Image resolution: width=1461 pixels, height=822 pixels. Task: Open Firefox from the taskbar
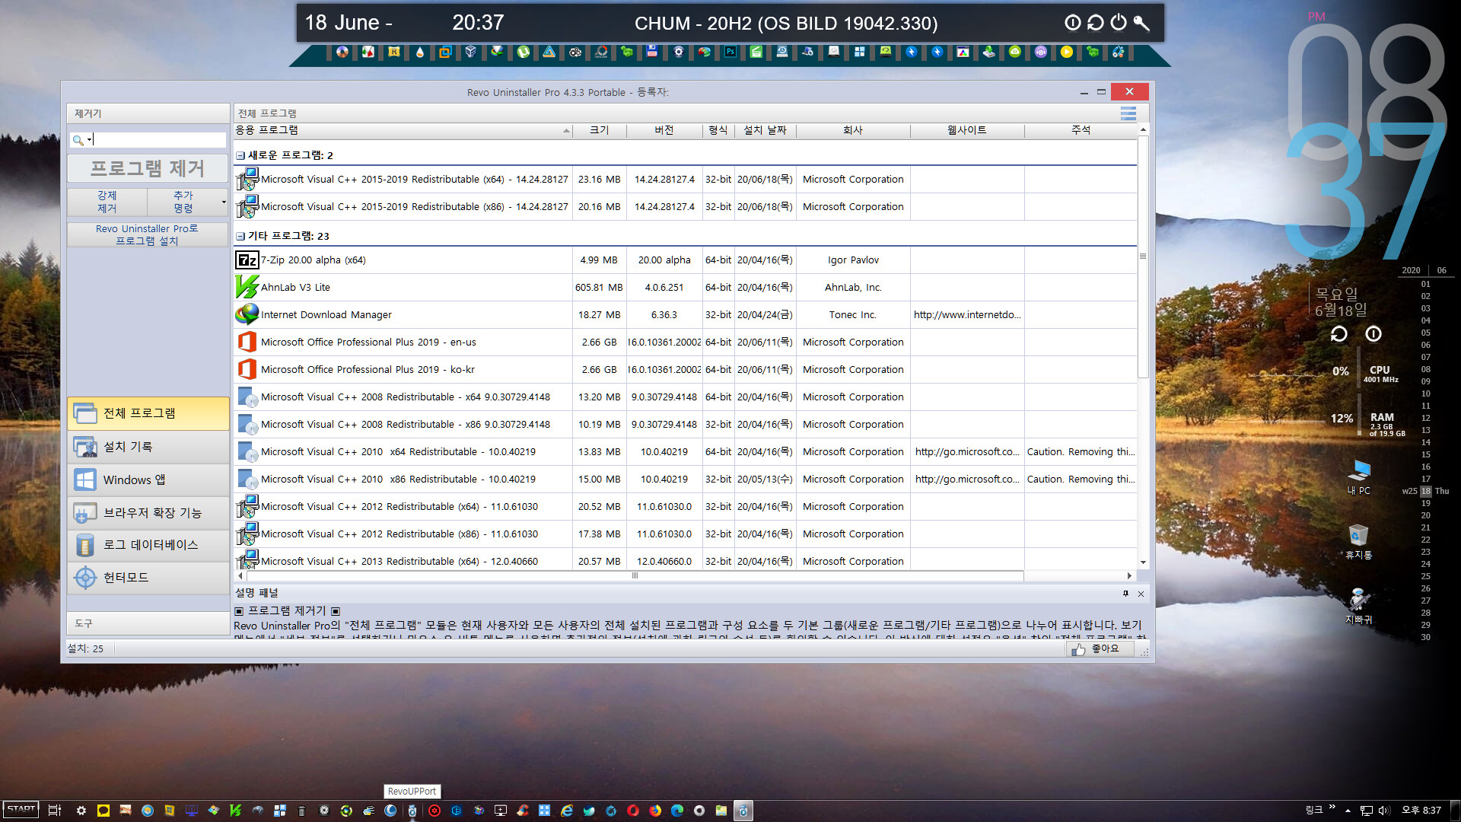tap(655, 811)
